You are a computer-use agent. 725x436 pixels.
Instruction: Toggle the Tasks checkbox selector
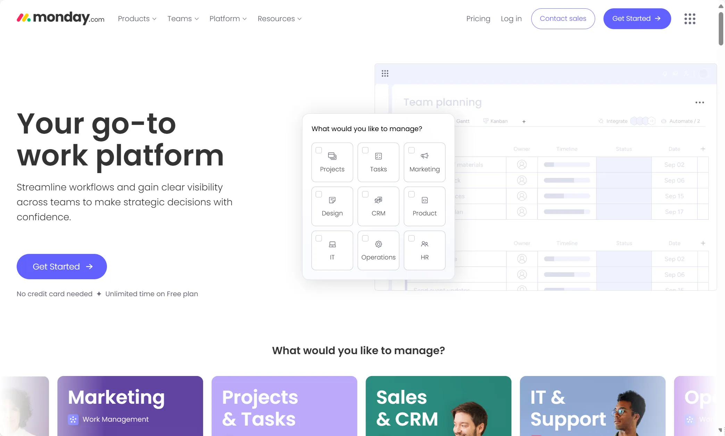pos(365,149)
